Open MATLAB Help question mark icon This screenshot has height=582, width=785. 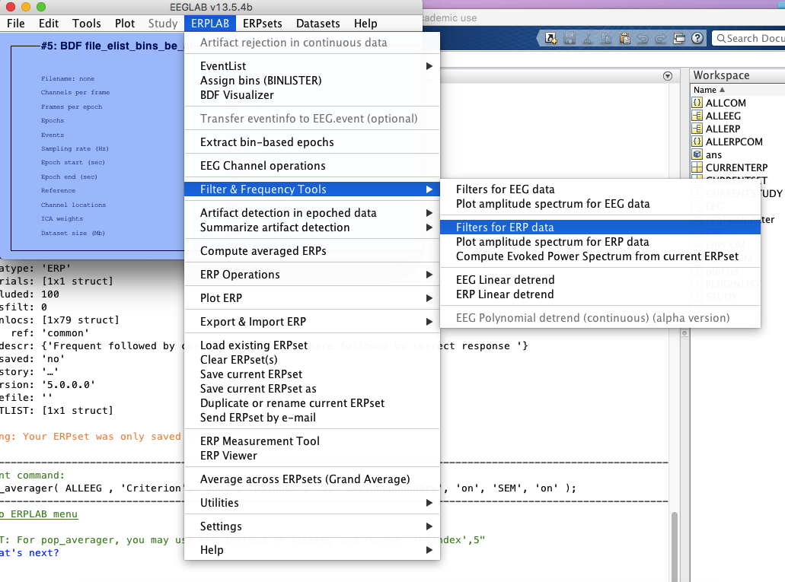(697, 39)
